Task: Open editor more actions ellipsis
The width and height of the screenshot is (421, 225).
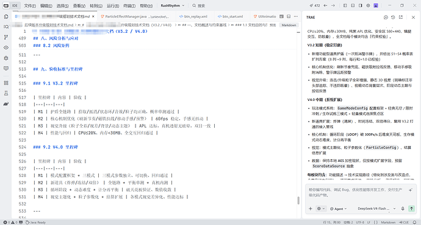Action: pyautogui.click(x=295, y=16)
